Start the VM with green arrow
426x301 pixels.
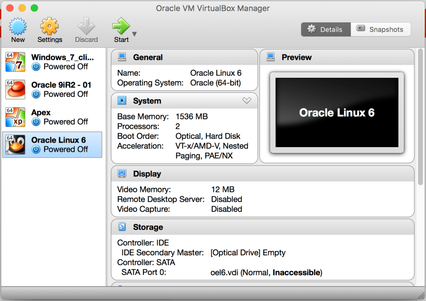121,26
